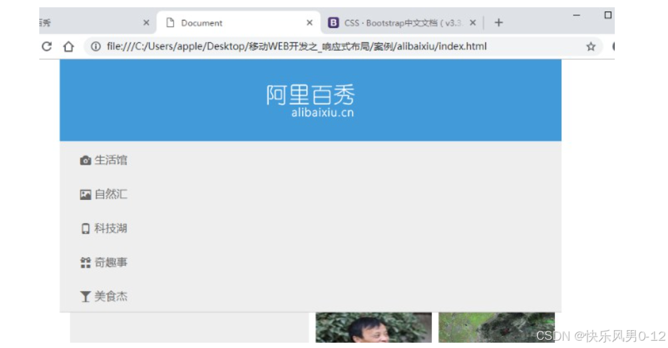Click the Bootstrap favicon on the tab
Viewport: 668px width, 348px height.
pyautogui.click(x=333, y=23)
